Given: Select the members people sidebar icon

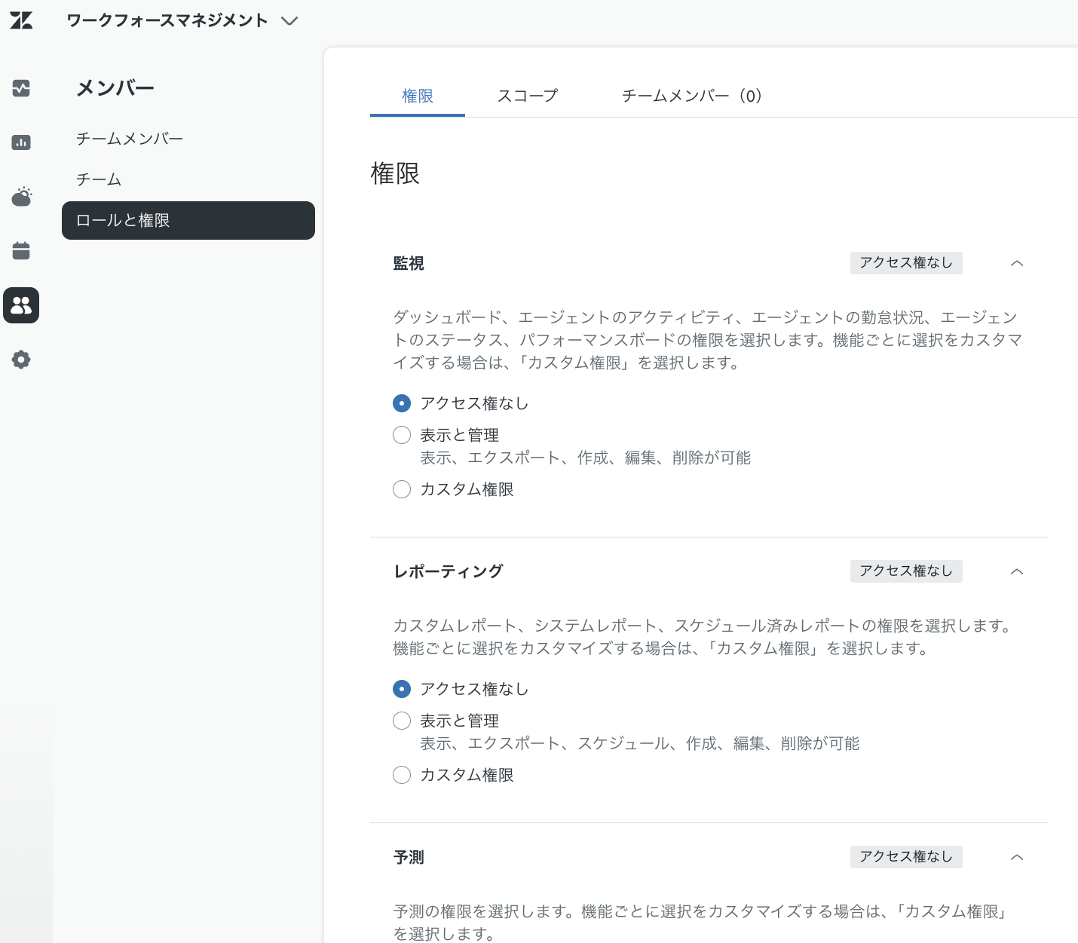Looking at the screenshot, I should (x=21, y=305).
